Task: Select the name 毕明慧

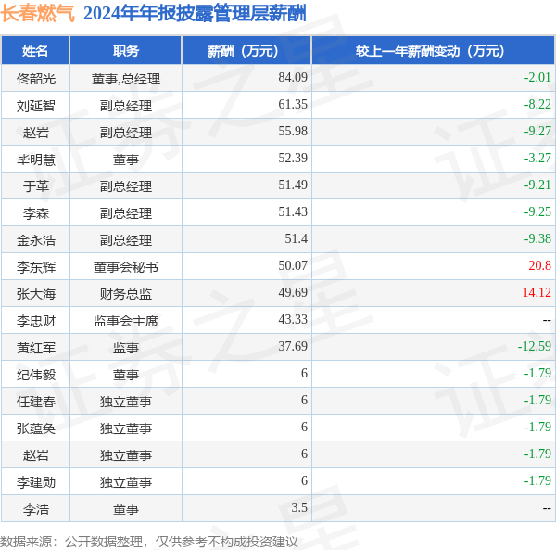Action: 36,160
